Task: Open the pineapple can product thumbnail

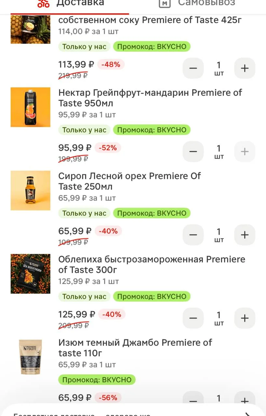Action: [31, 29]
